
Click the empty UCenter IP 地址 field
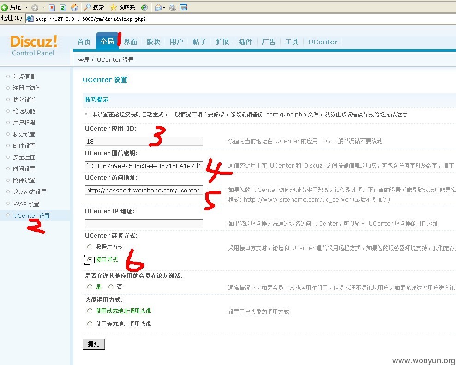144,224
